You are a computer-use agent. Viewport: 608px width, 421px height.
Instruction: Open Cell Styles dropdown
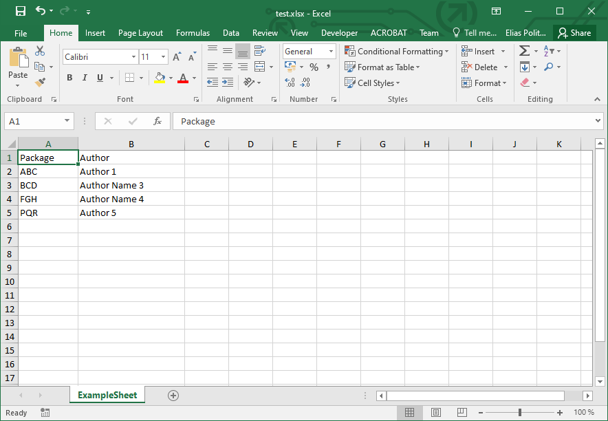(x=372, y=83)
